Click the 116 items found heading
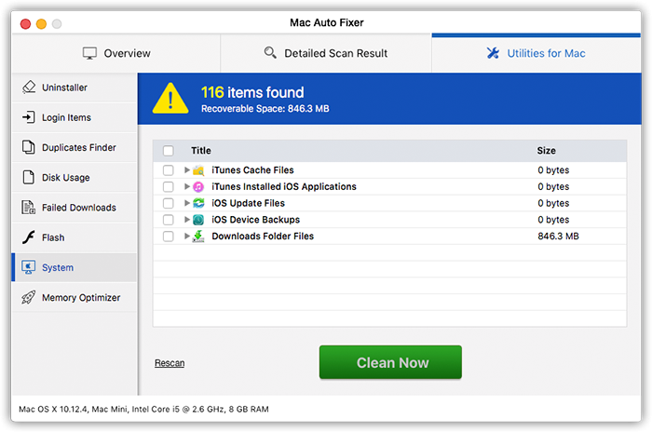Viewport: 652px width, 433px height. (252, 92)
